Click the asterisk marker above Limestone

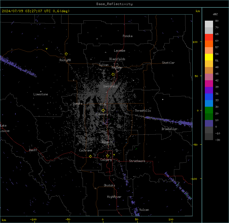(x=41, y=92)
